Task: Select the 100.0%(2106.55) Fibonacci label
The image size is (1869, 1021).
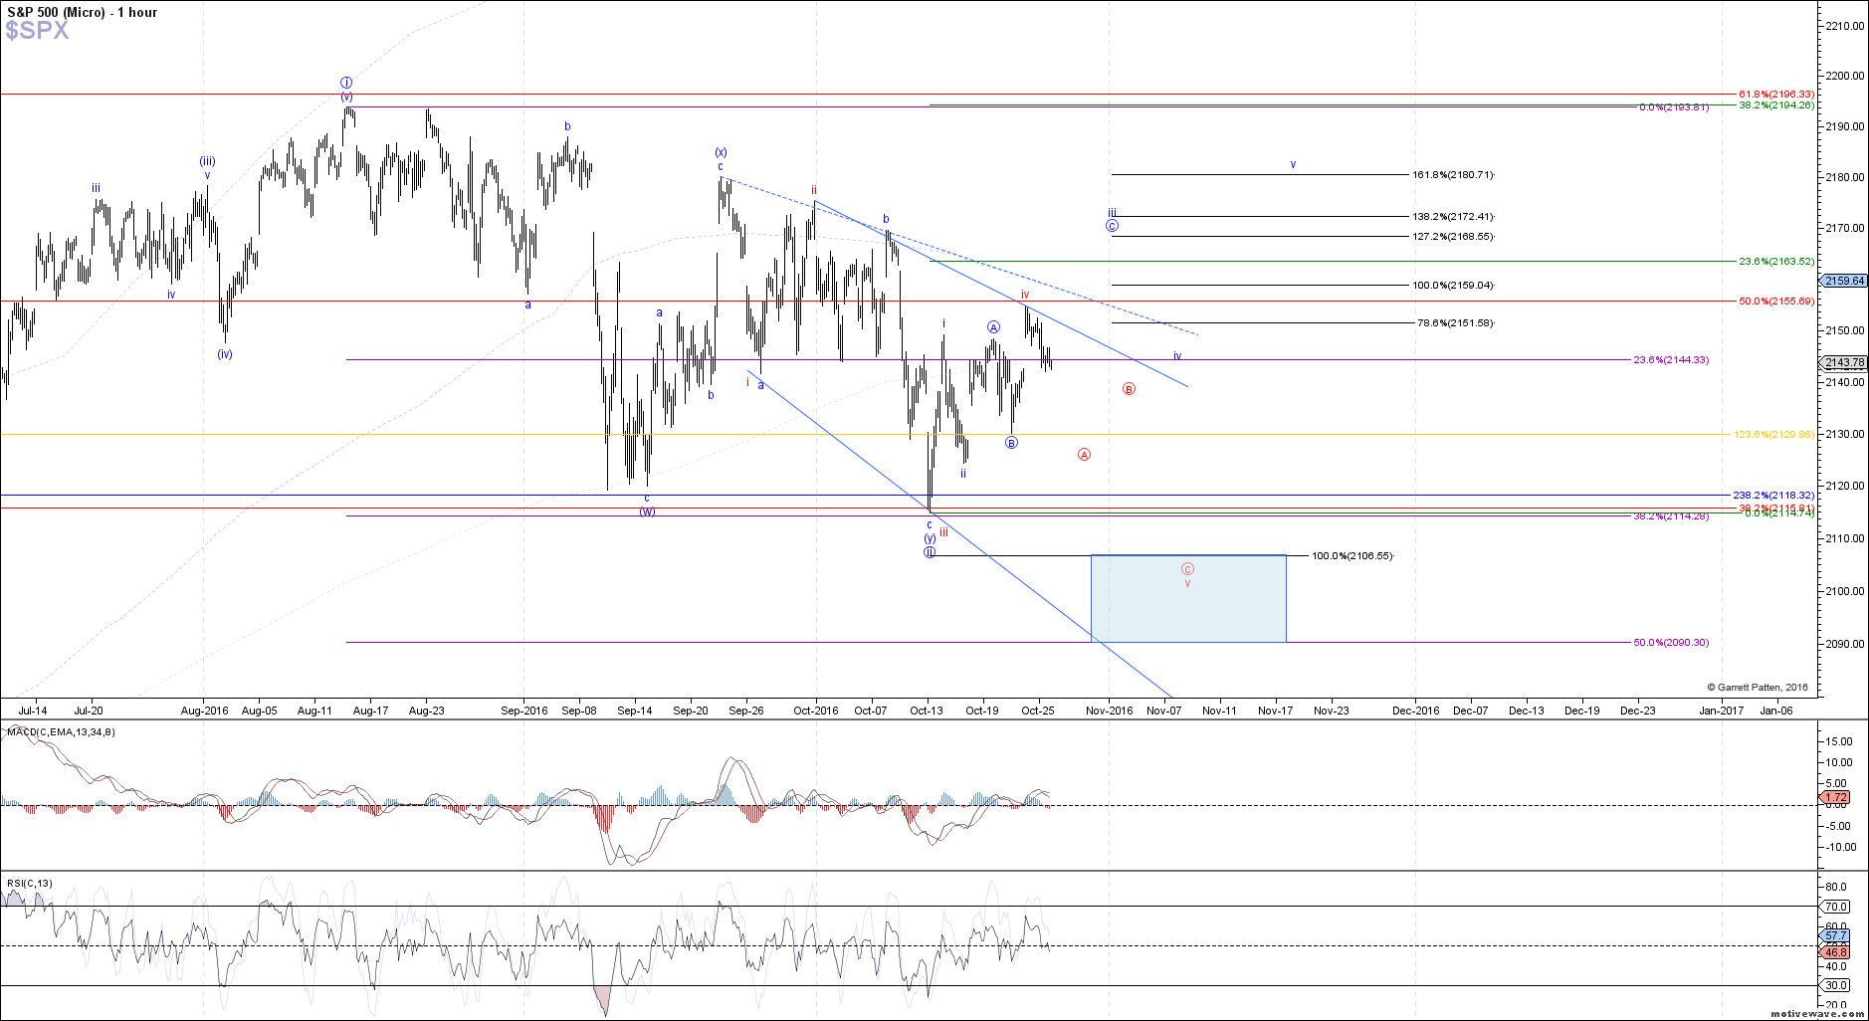Action: 1351,556
